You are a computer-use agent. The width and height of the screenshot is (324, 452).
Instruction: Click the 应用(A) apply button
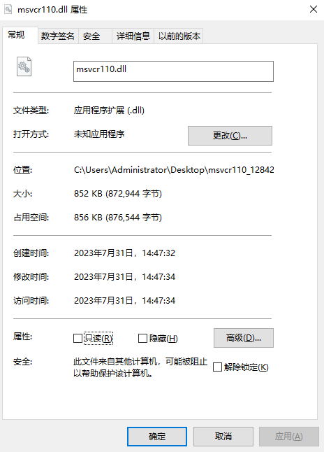coord(289,437)
